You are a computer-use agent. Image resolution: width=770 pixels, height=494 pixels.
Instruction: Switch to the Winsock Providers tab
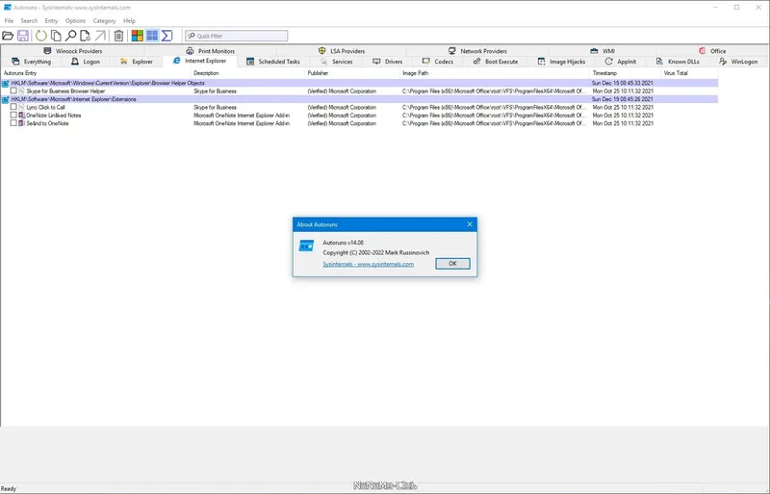click(x=73, y=51)
